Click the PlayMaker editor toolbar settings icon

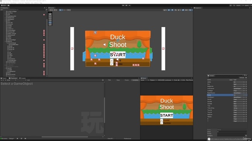click(x=103, y=80)
